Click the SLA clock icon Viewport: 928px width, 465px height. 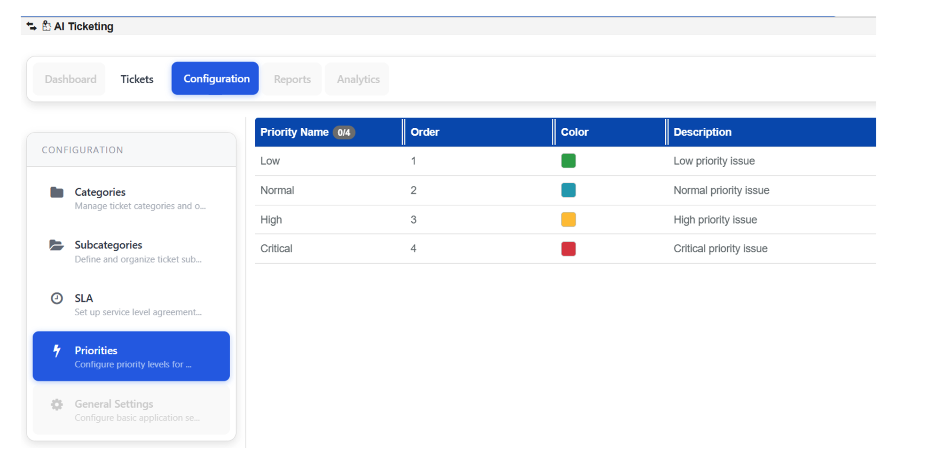(57, 298)
